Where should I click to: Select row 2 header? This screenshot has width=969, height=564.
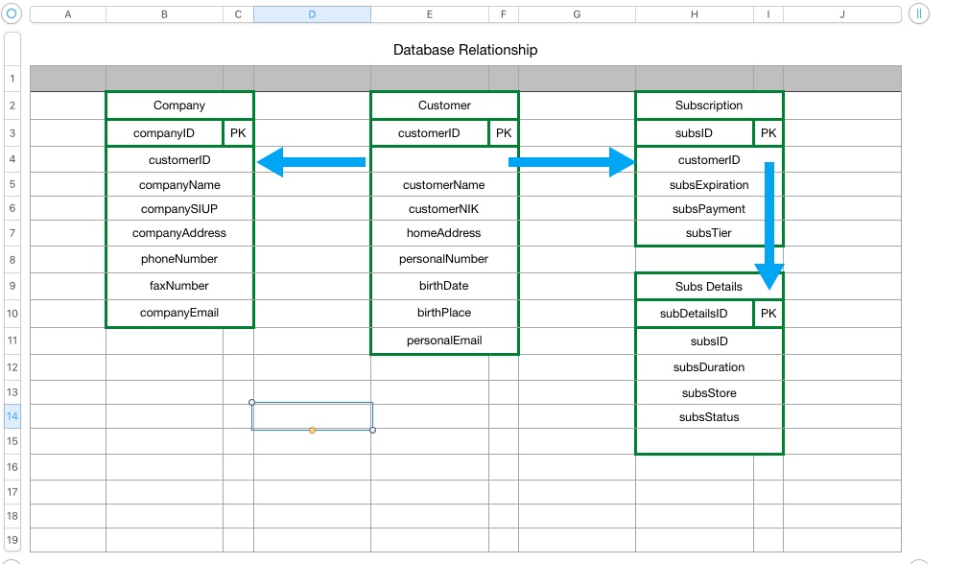click(x=12, y=106)
